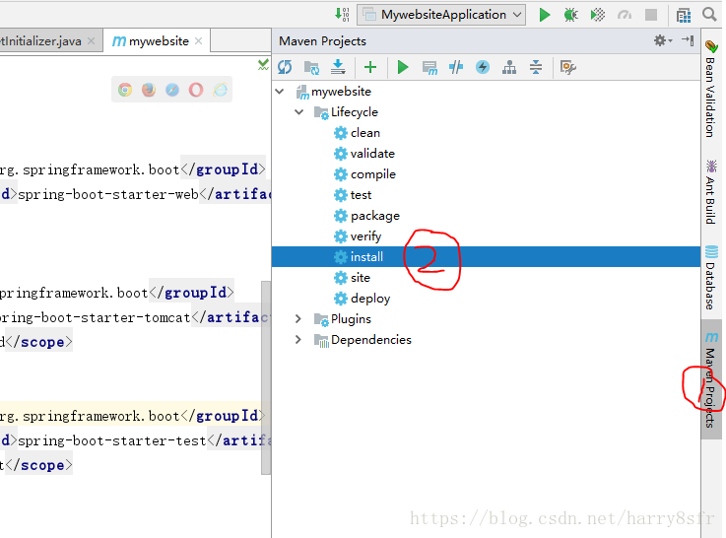Open in Opera browser icon
Image resolution: width=726 pixels, height=538 pixels.
click(x=196, y=90)
